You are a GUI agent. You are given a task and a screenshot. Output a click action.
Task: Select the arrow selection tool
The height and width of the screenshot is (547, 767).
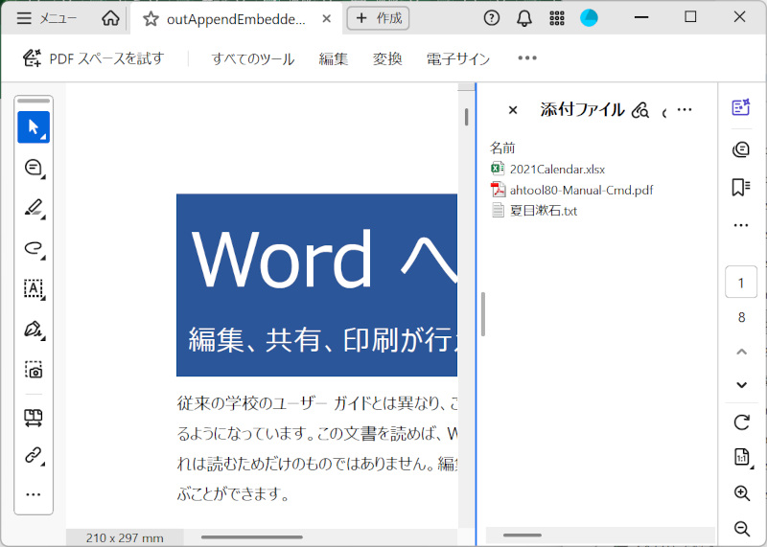point(34,127)
